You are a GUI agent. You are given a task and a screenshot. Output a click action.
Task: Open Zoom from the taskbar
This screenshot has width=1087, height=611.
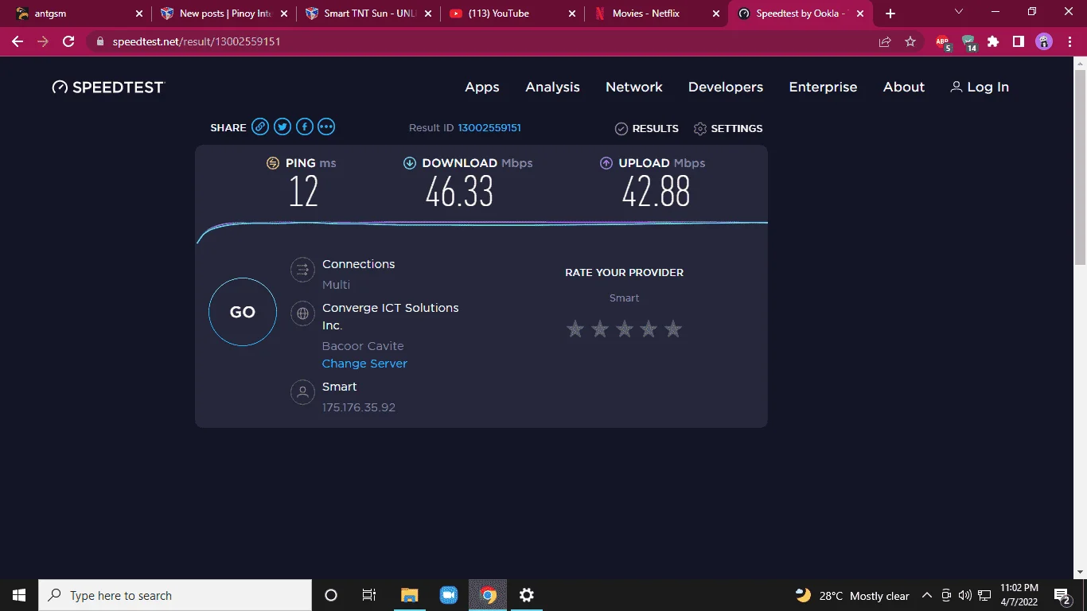point(449,595)
